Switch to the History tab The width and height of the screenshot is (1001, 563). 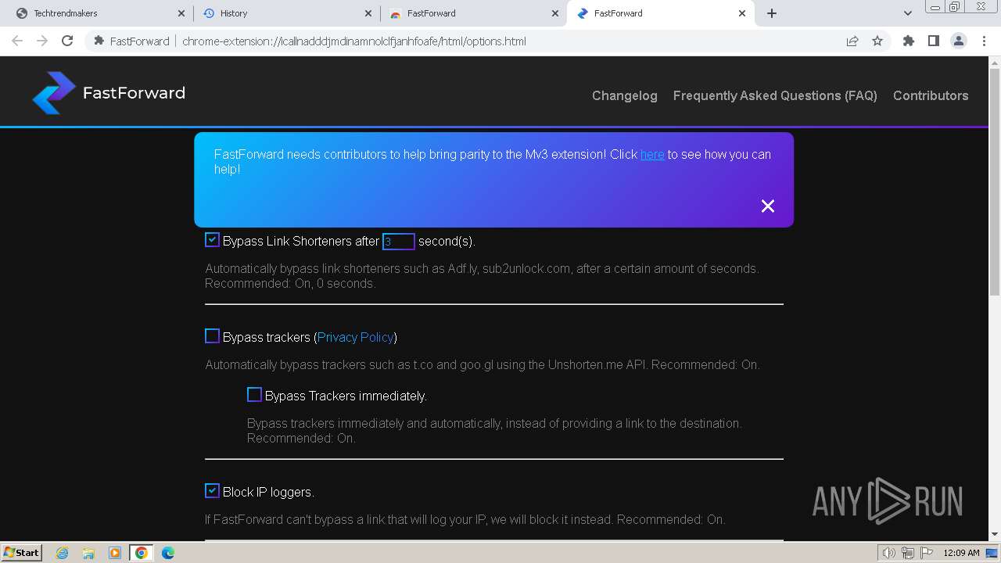pyautogui.click(x=286, y=13)
